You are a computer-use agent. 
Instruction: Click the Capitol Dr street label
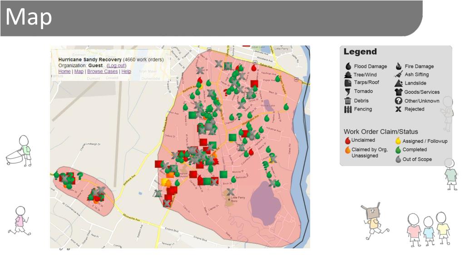tap(213, 207)
